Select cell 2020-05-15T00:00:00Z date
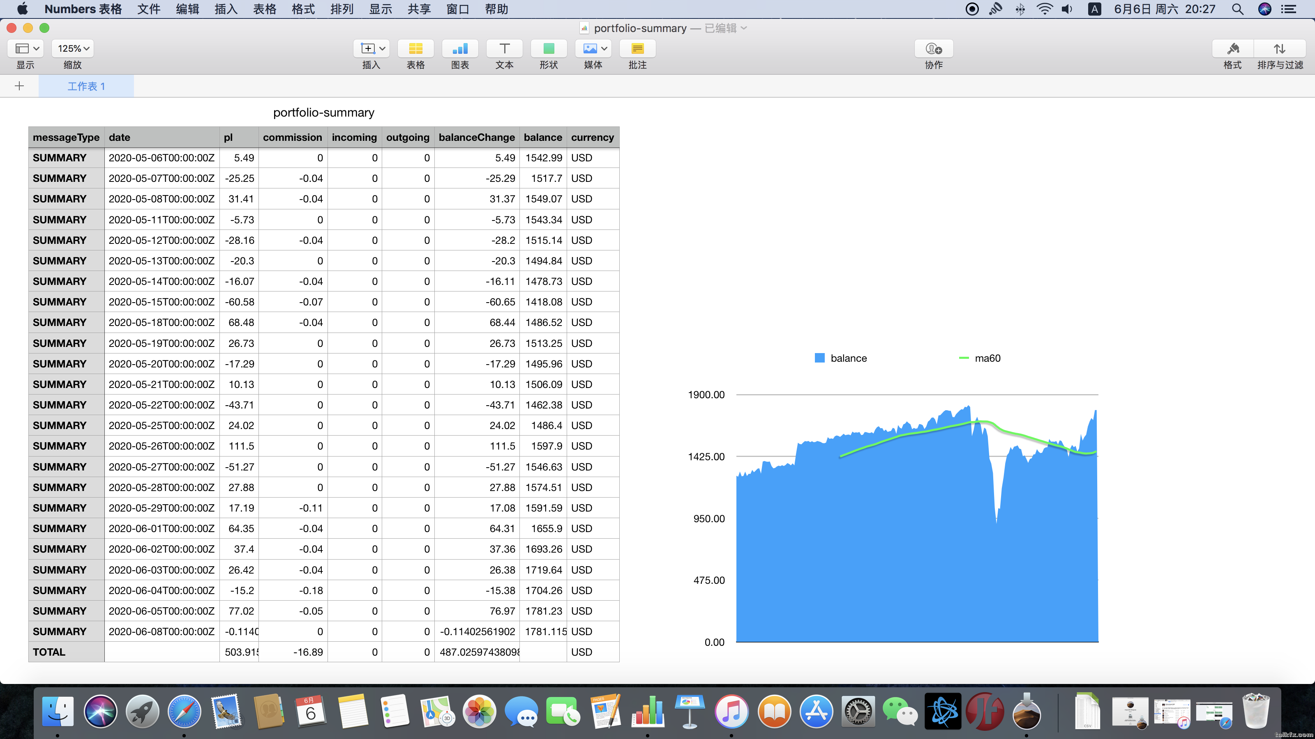Image resolution: width=1315 pixels, height=739 pixels. (162, 302)
